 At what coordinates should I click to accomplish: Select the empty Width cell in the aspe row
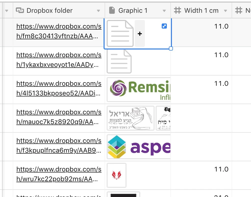(x=201, y=147)
